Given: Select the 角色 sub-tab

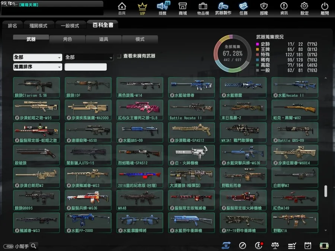Looking at the screenshot, I should (67, 39).
